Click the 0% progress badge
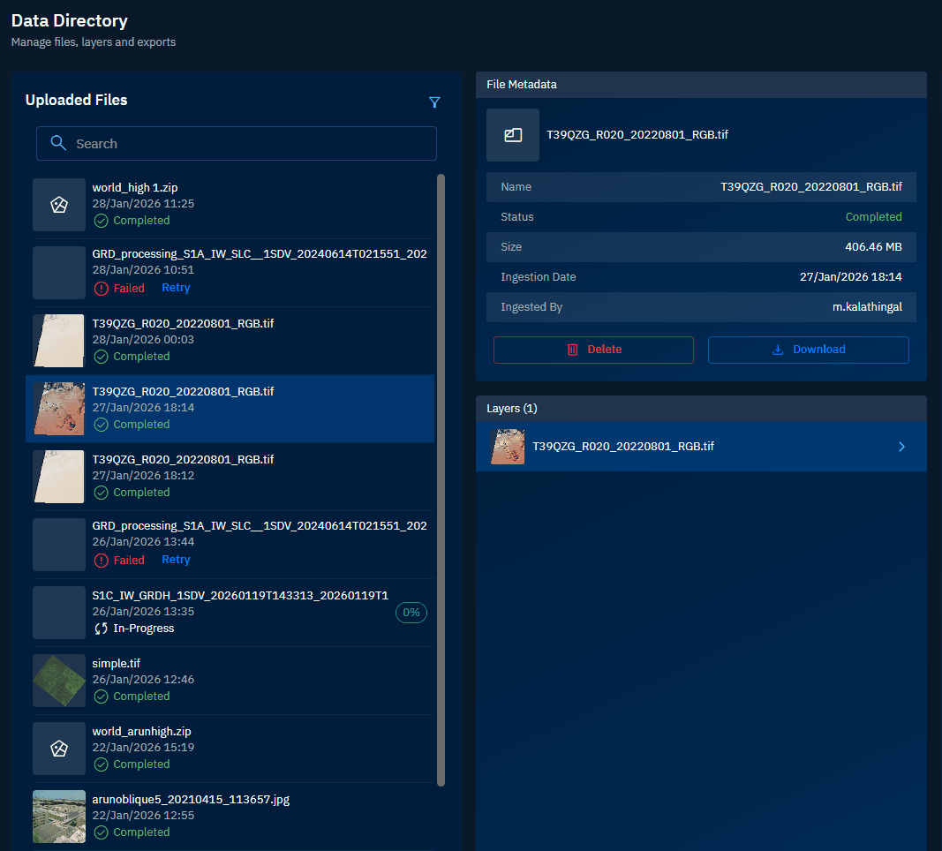Screen dimensions: 942x851 pos(411,613)
